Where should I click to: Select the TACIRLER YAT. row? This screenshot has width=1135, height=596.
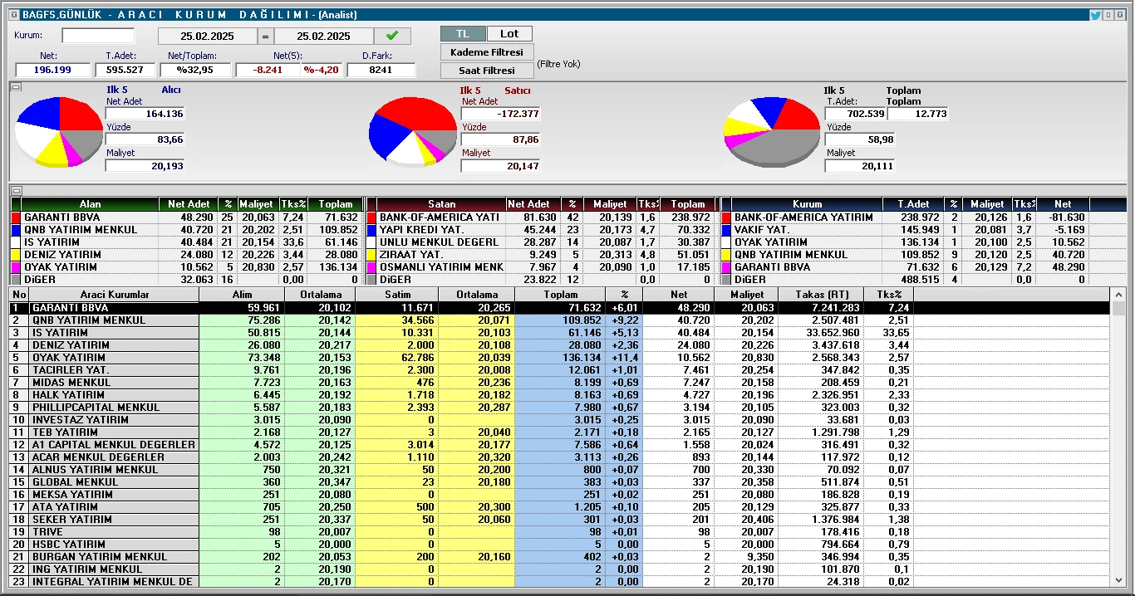tap(561, 370)
